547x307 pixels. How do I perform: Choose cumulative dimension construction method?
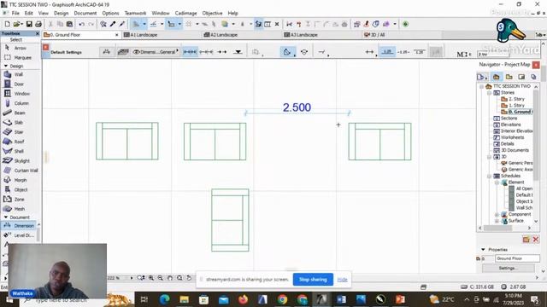(206, 52)
